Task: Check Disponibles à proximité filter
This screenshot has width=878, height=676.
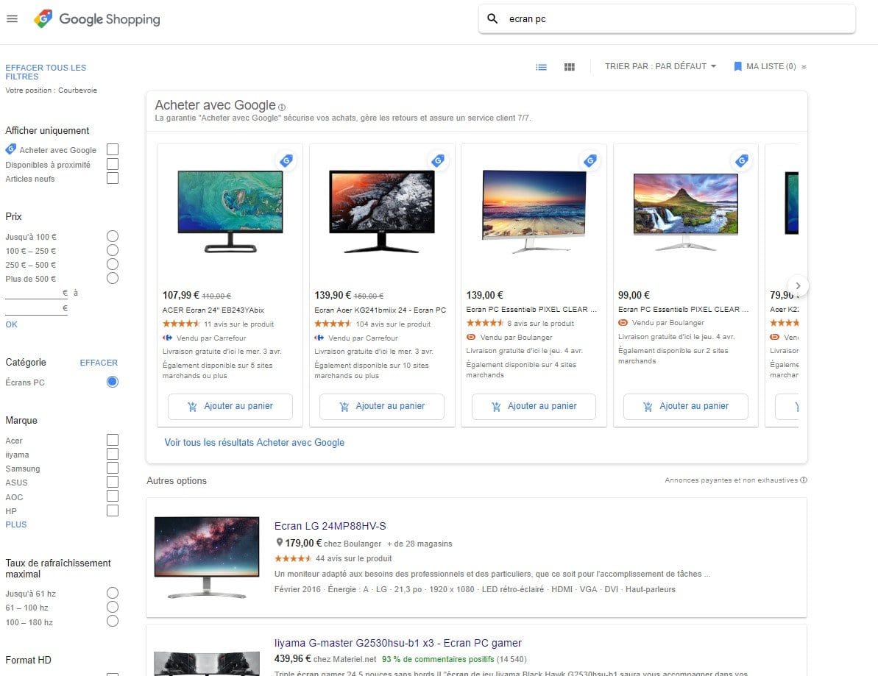Action: coord(113,164)
